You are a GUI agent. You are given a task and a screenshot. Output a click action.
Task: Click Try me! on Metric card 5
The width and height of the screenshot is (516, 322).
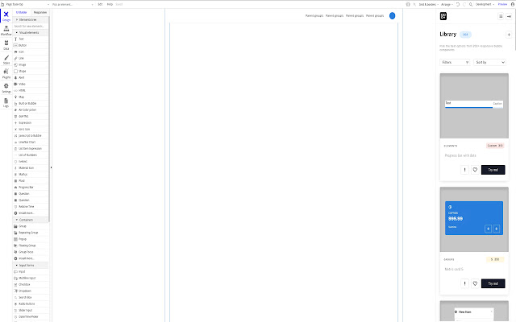click(493, 283)
